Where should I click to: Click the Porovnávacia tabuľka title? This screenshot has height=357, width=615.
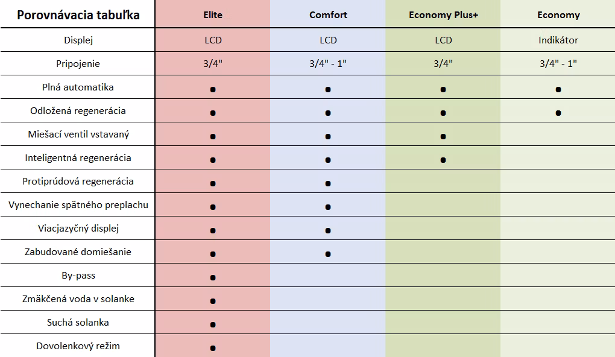78,15
